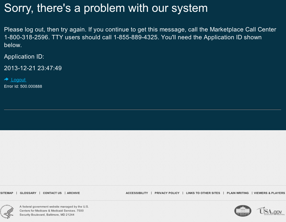Screen dimensions: 286x222
Task: Click the TTY phone number 1-855-889-4325
Action: click(x=136, y=37)
